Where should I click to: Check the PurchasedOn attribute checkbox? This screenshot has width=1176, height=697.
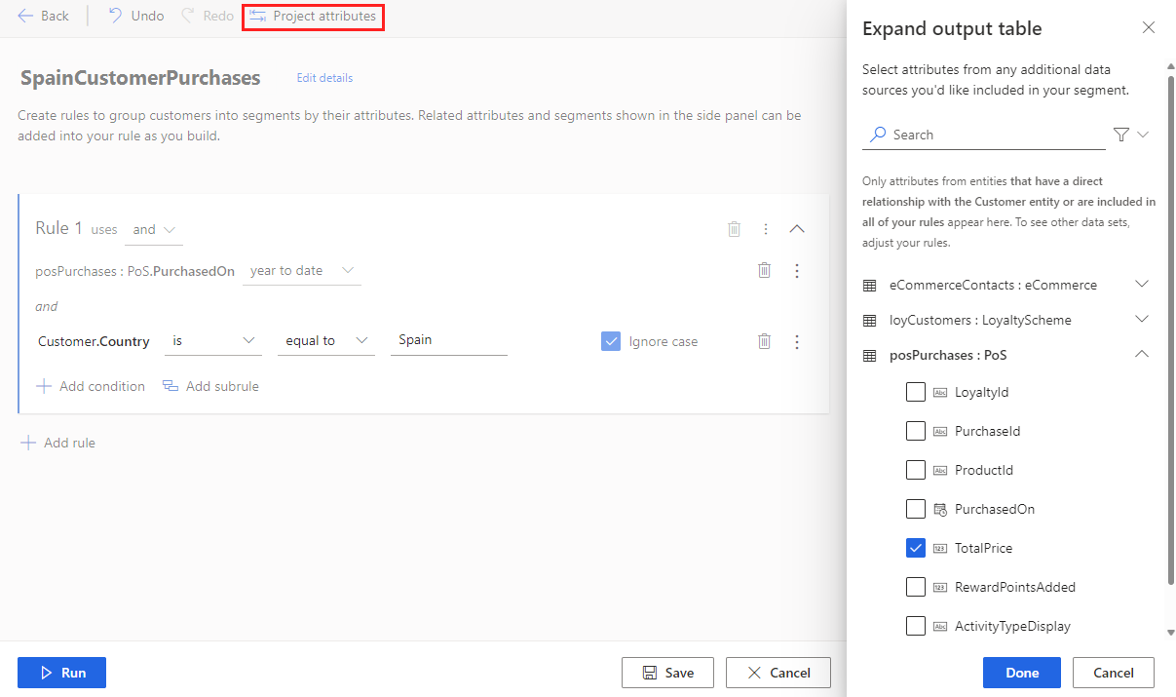point(915,508)
